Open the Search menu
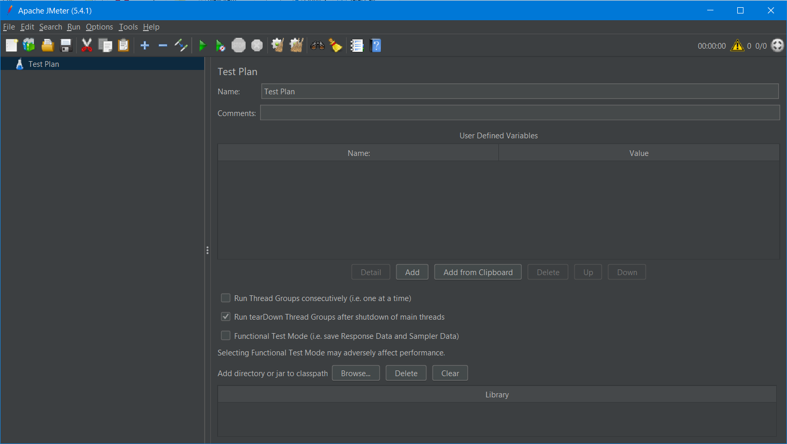Screen dimensions: 787x444 click(51, 27)
